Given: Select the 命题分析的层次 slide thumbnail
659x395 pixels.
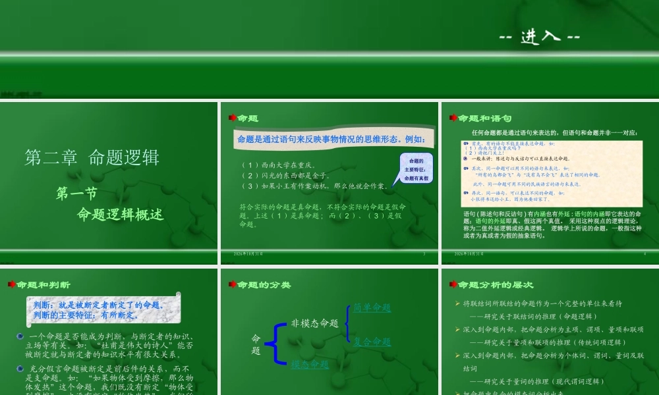Looking at the screenshot, I should point(550,332).
